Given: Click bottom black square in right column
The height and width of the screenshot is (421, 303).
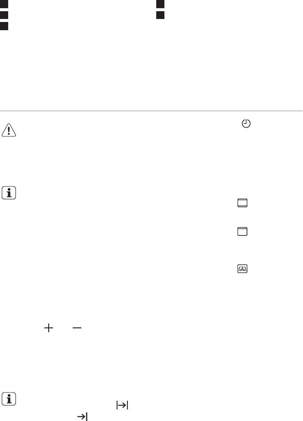Looking at the screenshot, I should (x=160, y=15).
